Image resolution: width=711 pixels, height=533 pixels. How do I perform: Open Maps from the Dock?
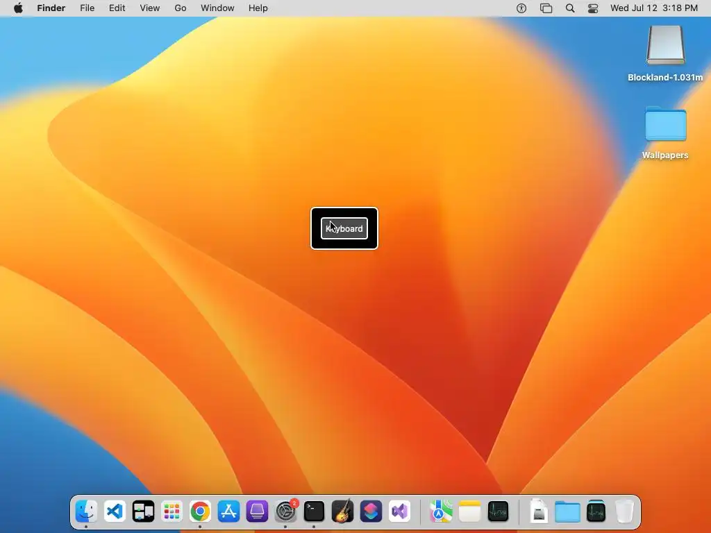pyautogui.click(x=441, y=511)
